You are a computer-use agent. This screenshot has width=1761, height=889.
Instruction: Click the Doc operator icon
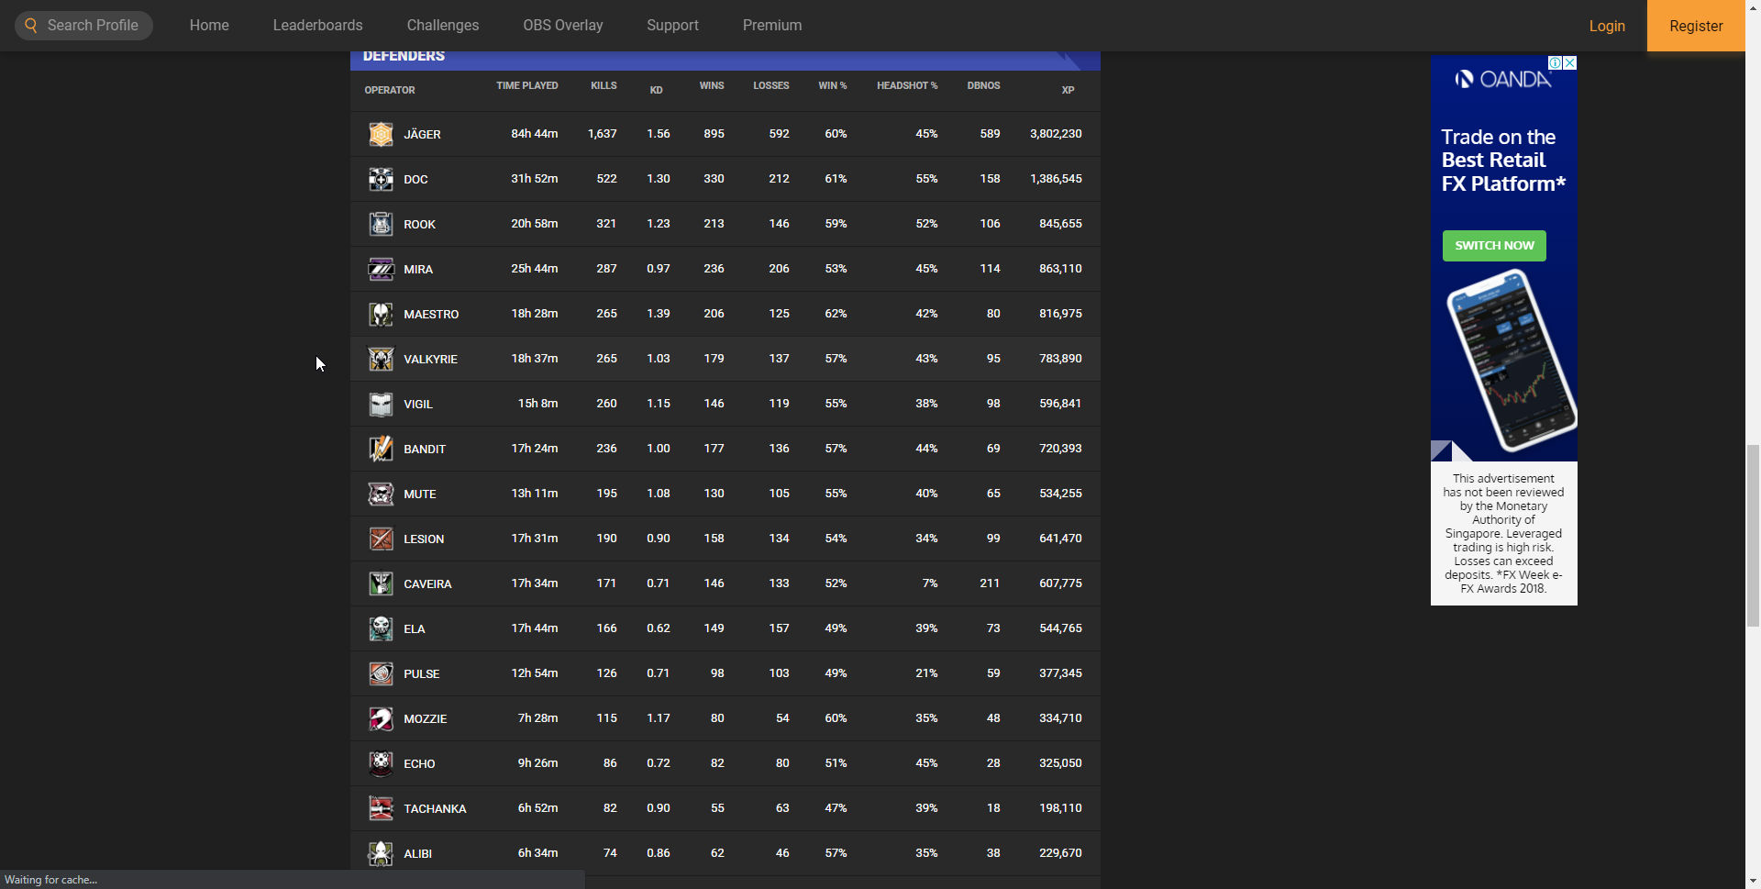381,179
